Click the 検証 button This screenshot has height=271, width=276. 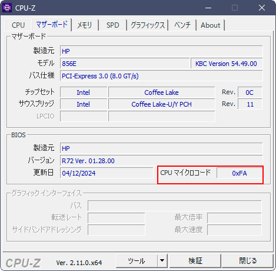tap(195, 261)
